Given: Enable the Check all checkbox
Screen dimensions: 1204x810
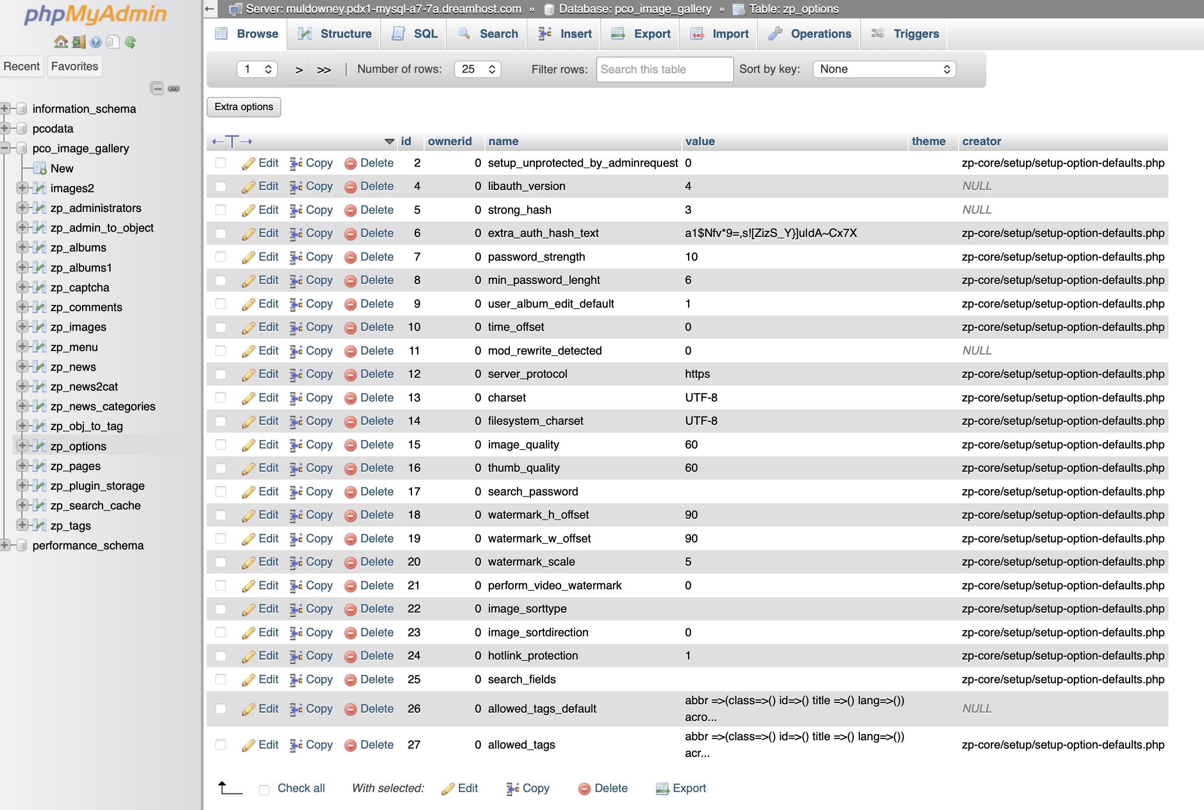Looking at the screenshot, I should pyautogui.click(x=264, y=789).
